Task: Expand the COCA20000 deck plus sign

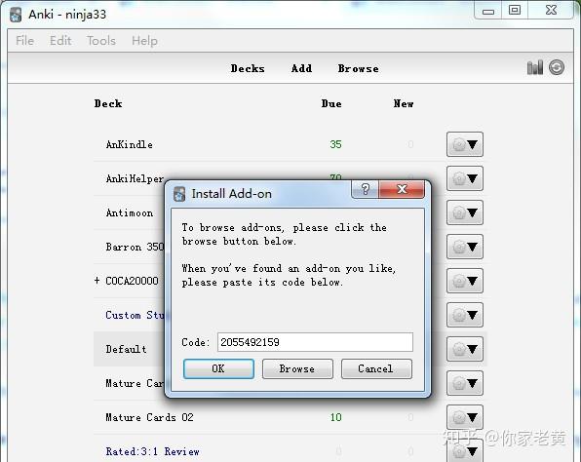Action: tap(97, 281)
